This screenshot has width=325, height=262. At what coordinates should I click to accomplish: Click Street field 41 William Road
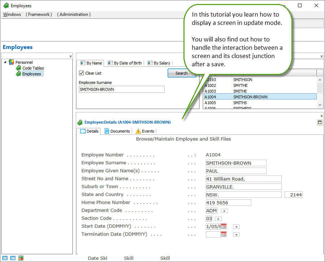[x=244, y=179]
